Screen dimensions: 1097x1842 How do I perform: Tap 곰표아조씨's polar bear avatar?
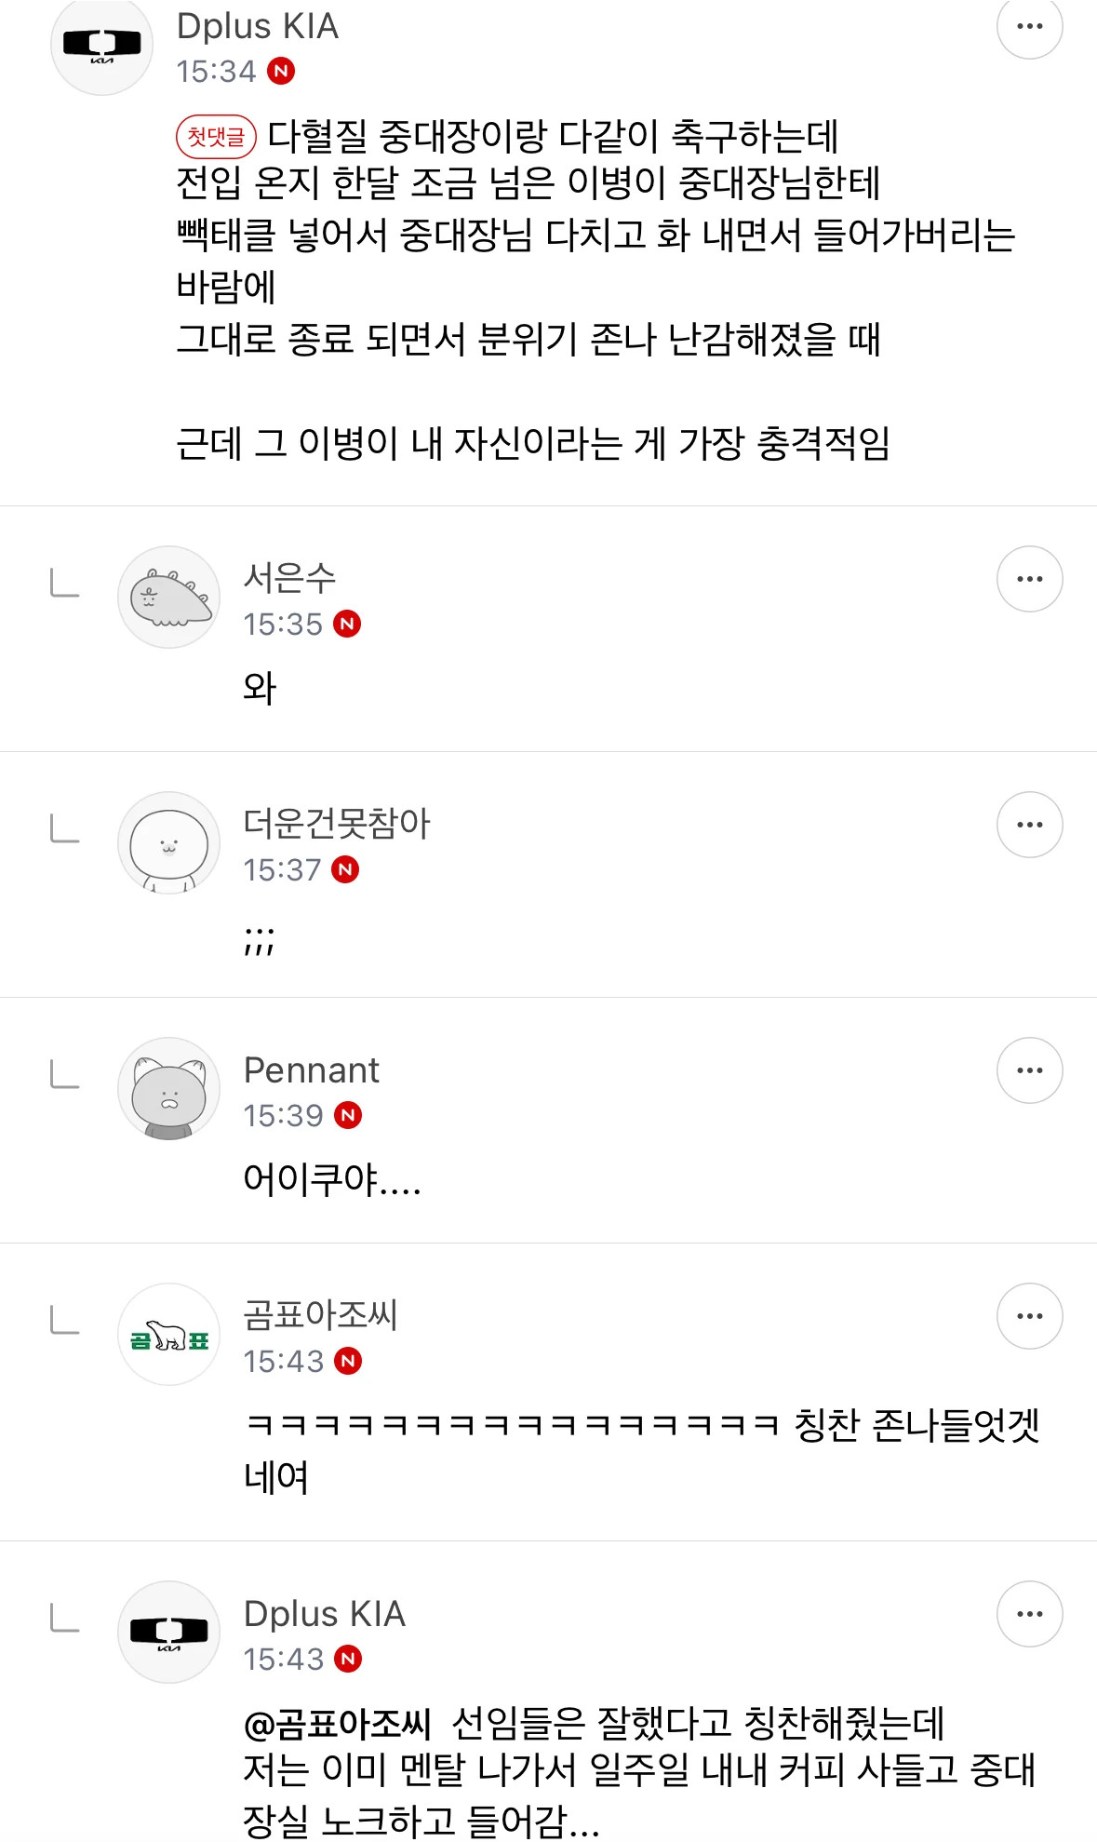click(168, 1334)
